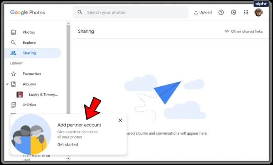273x165 pixels.
Task: Click the Explore magnifier icon
Action: 13,43
